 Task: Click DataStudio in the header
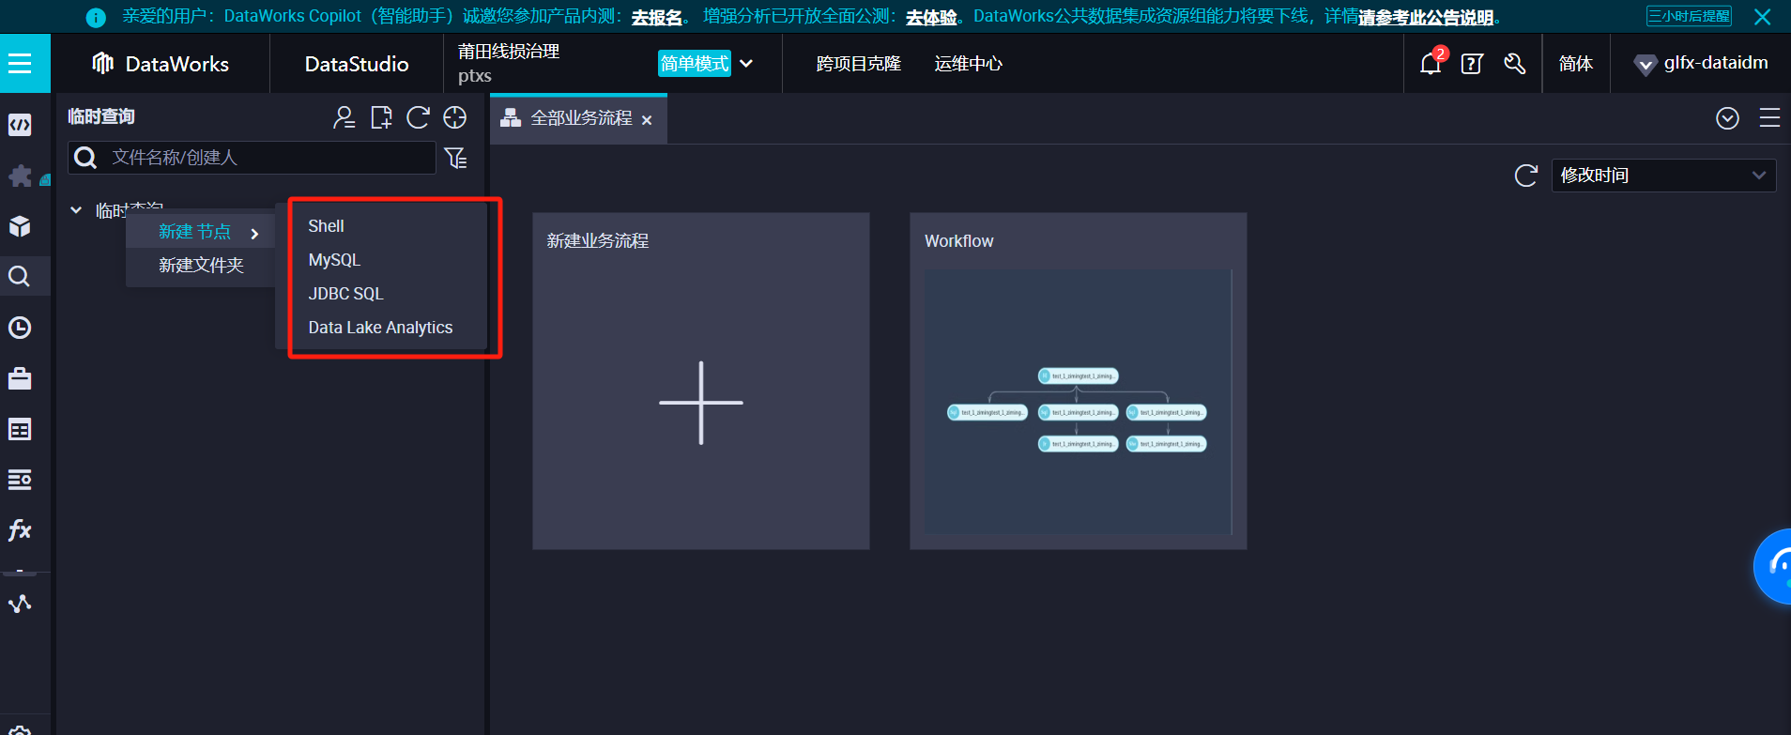pyautogui.click(x=357, y=64)
